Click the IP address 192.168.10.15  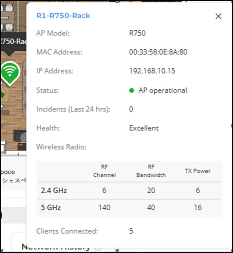152,71
